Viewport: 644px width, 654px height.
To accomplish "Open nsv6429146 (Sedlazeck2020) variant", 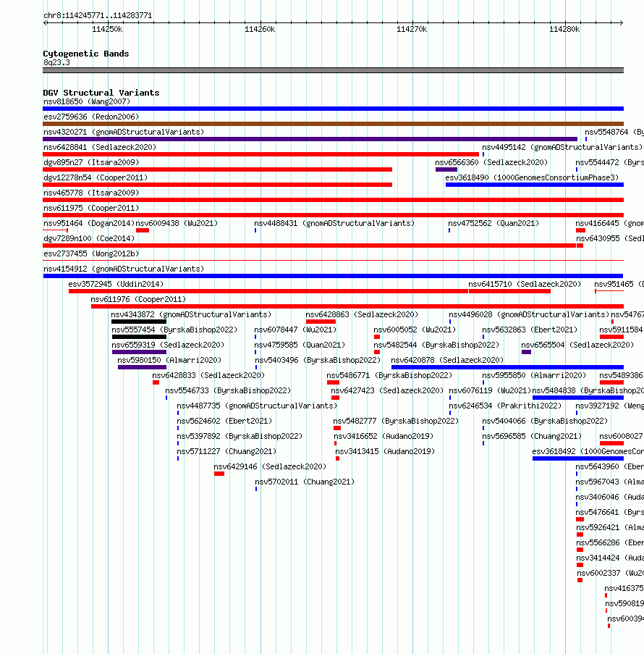I will [270, 467].
